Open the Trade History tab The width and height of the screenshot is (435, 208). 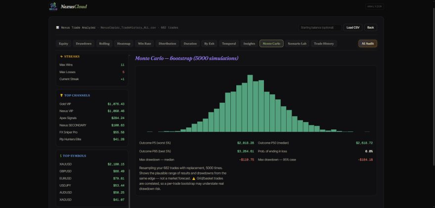coord(324,43)
